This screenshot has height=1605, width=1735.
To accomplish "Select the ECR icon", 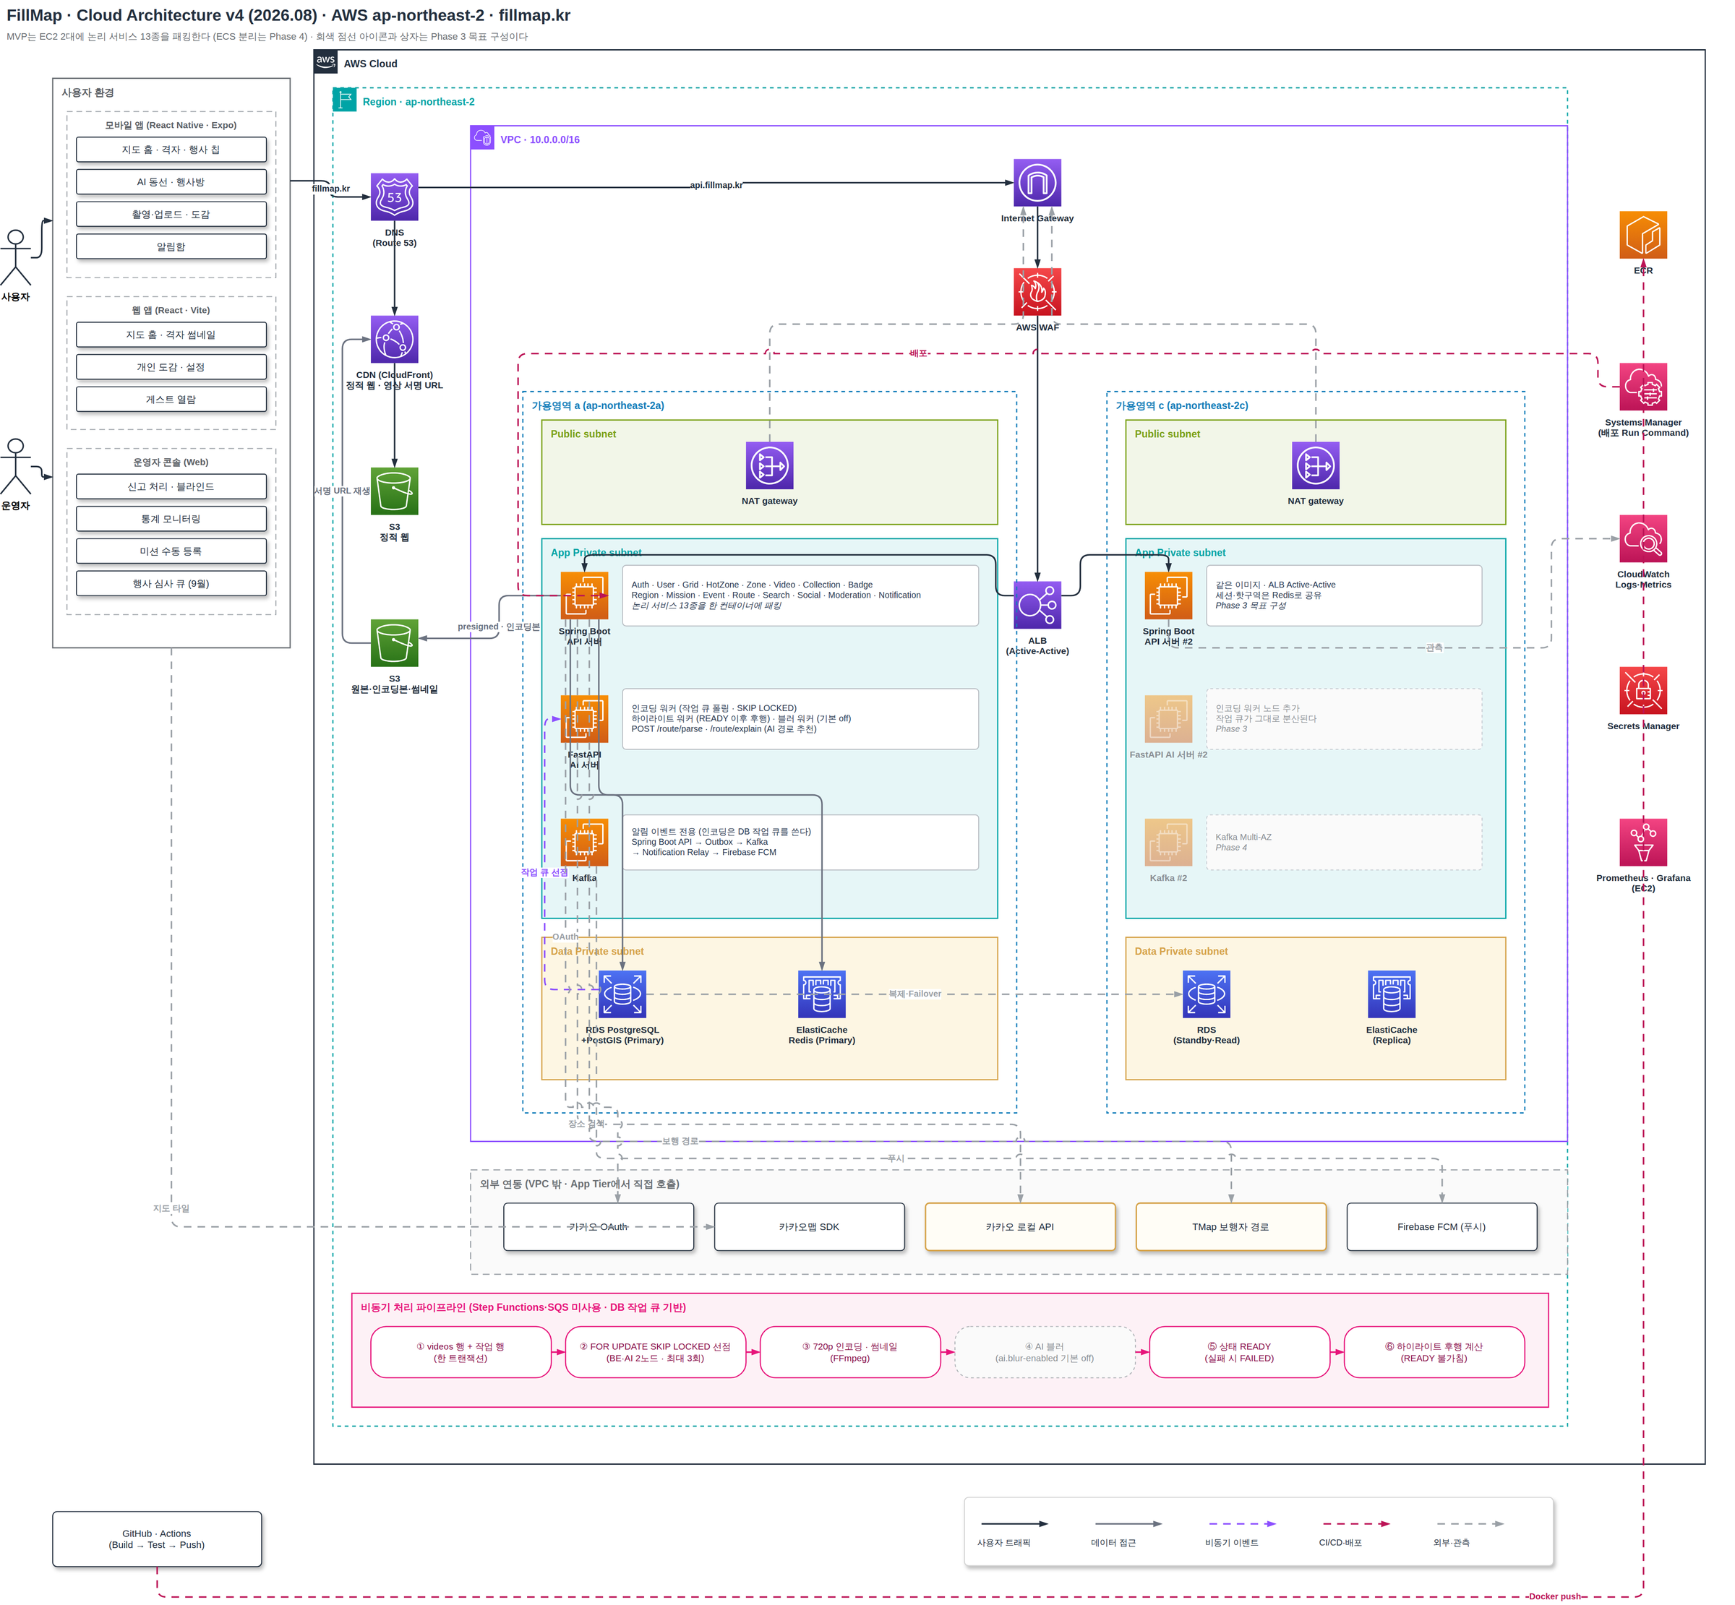I will [x=1643, y=234].
